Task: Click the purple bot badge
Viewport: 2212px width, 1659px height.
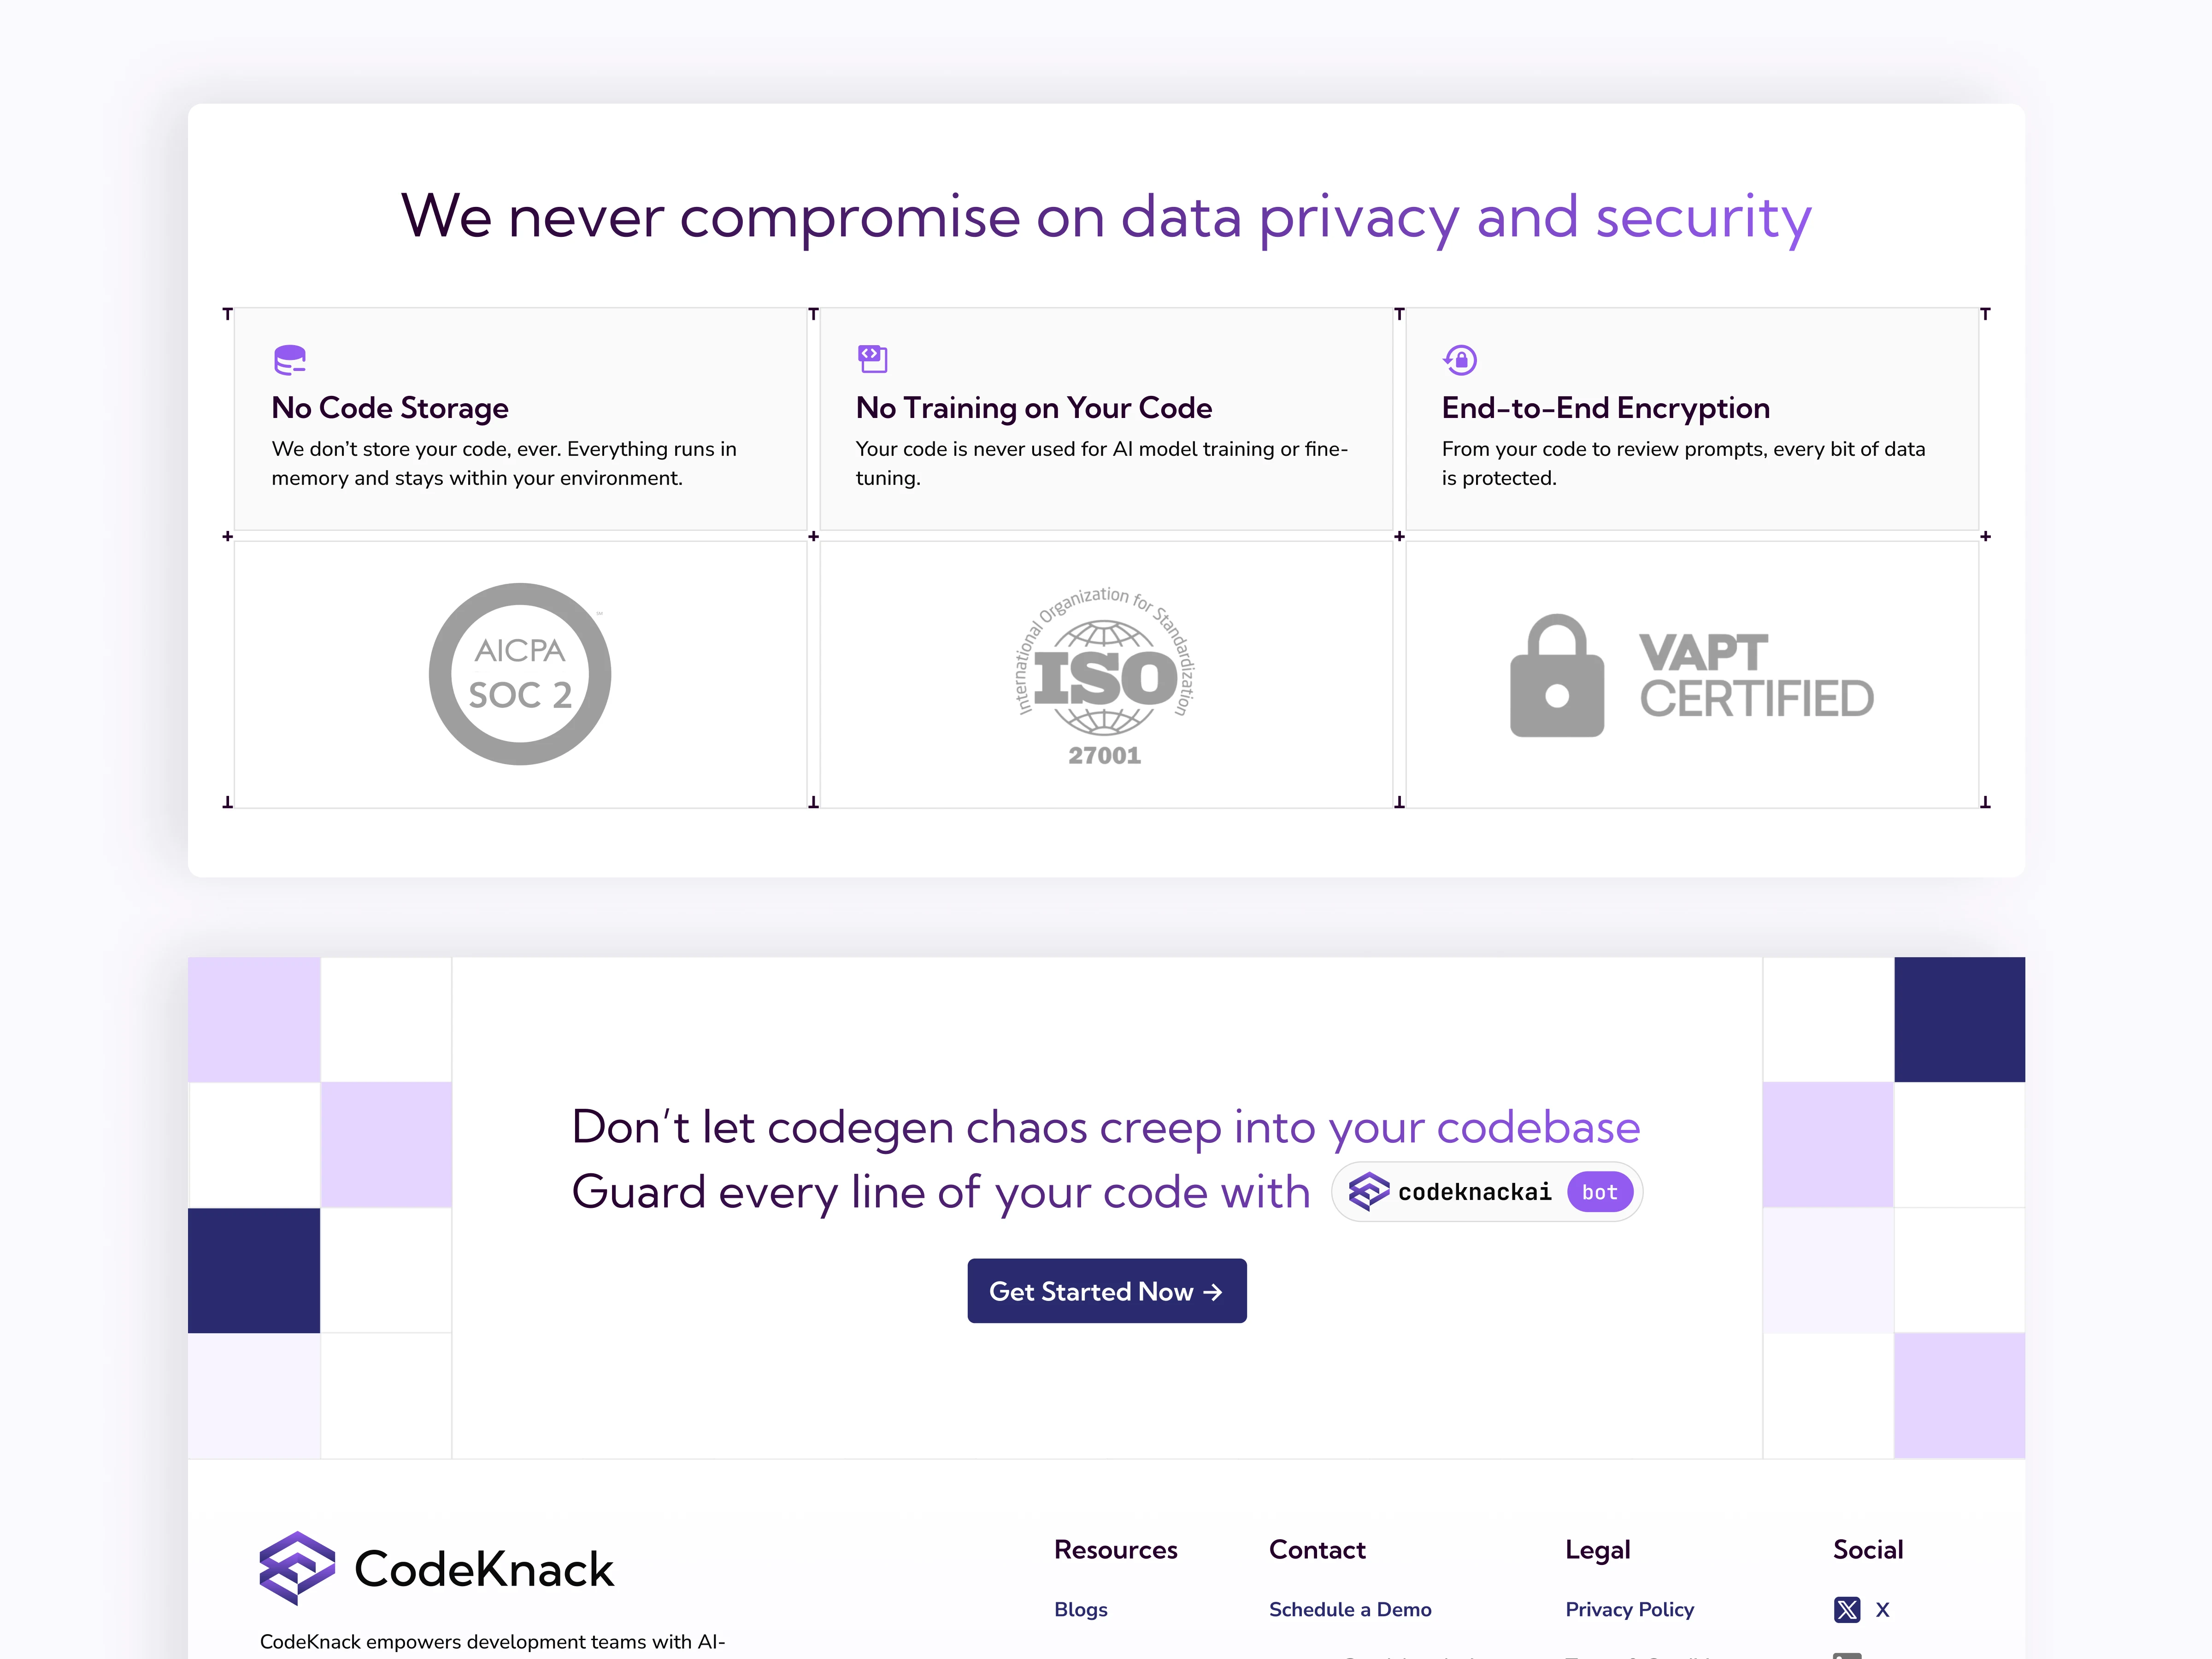Action: click(1599, 1192)
